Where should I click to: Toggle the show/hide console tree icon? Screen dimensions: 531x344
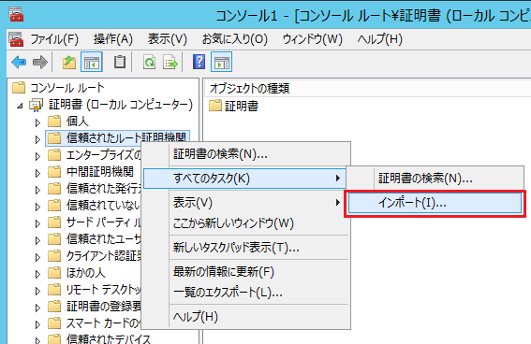tap(92, 63)
